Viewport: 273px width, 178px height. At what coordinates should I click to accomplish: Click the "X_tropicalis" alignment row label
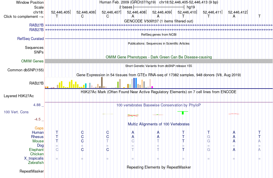34,158
